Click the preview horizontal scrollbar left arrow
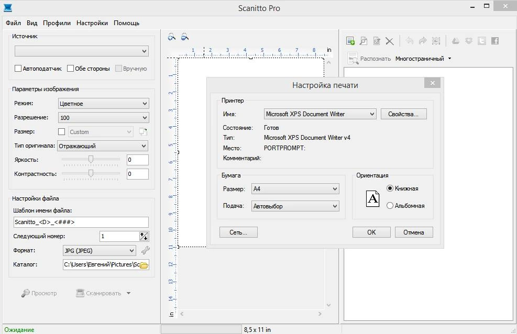The image size is (517, 334). tap(182, 314)
